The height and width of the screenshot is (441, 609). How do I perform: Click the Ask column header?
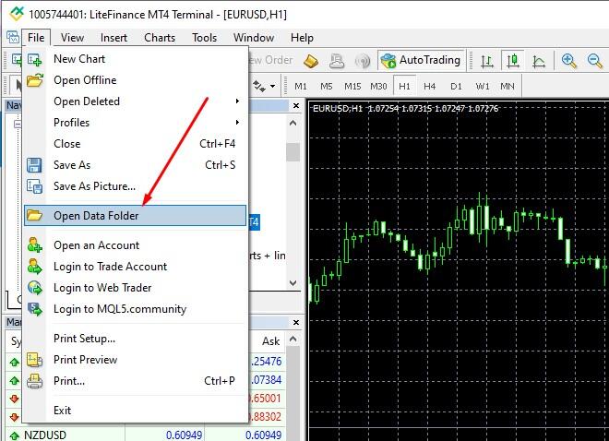point(270,341)
